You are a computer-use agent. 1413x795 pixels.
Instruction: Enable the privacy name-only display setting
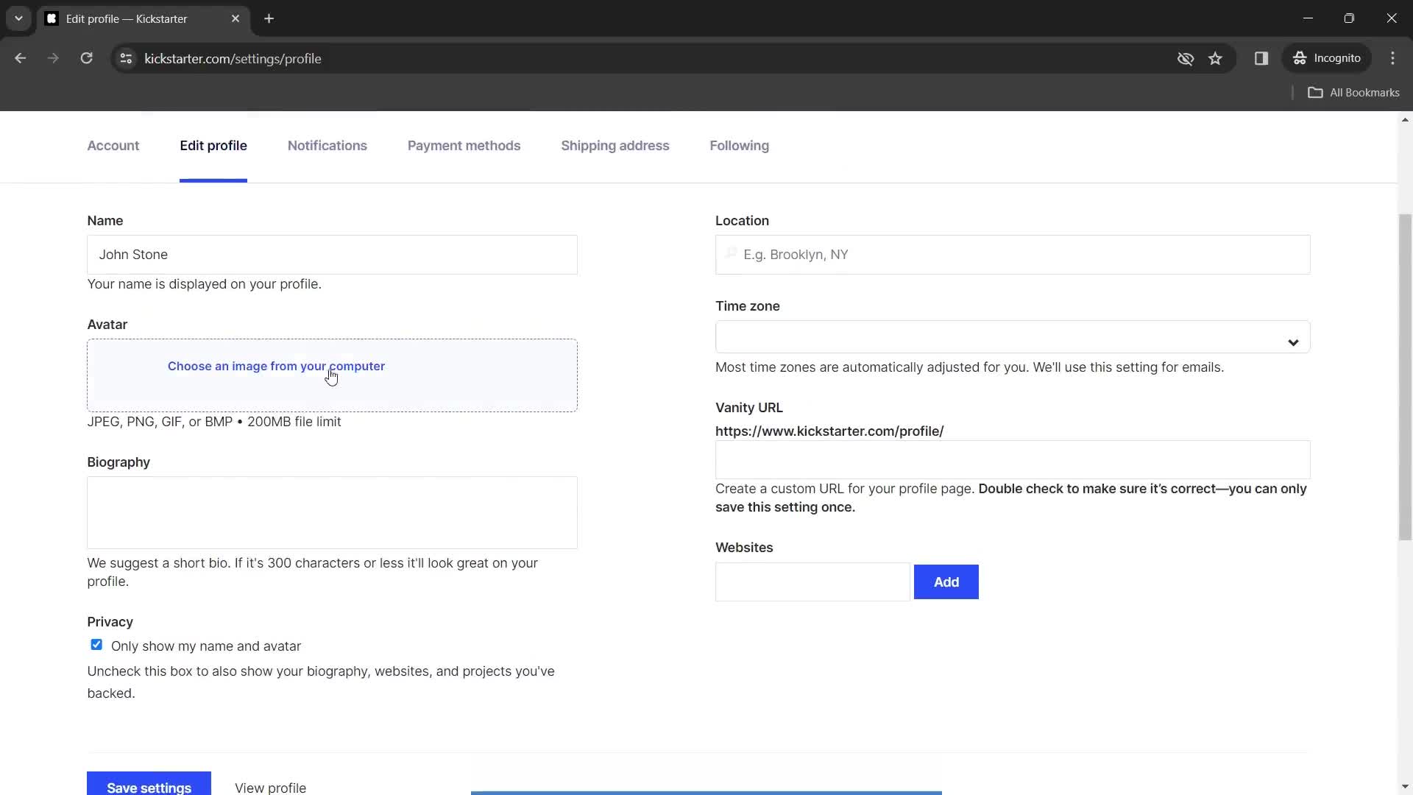tap(96, 646)
